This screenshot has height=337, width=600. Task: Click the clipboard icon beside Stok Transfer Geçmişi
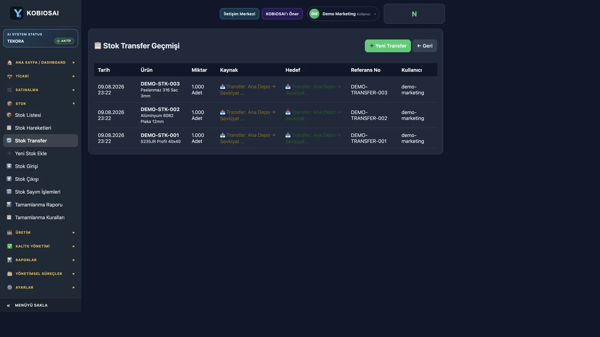tap(97, 46)
